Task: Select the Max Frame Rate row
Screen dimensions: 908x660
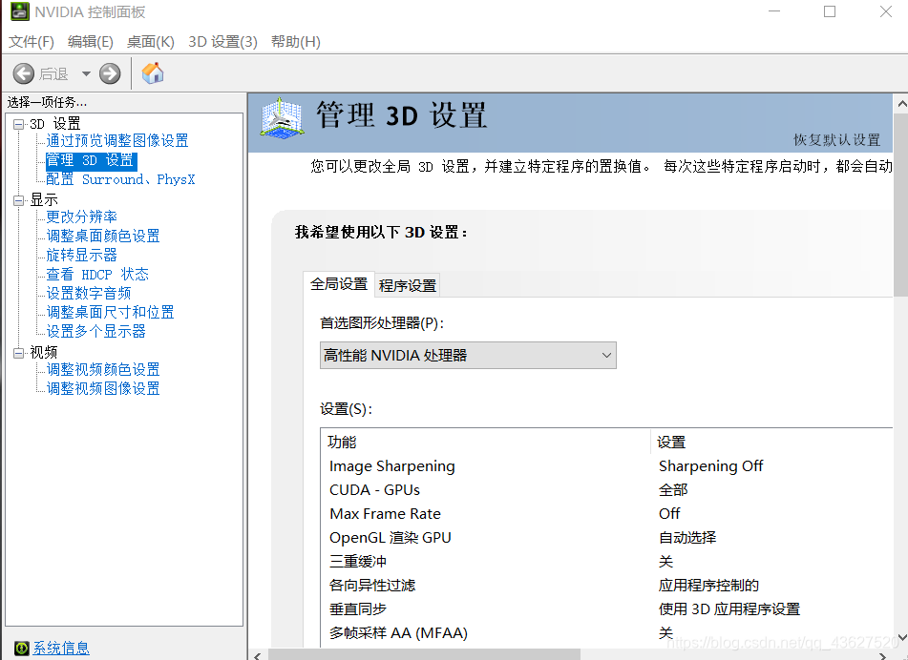Action: pos(606,514)
